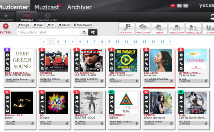
Task: Toggle the Maxi filter
Action: (38, 25)
